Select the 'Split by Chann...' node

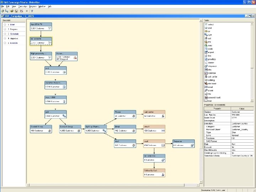click(96, 129)
